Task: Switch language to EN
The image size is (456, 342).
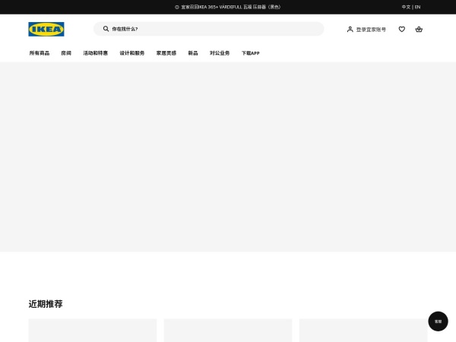Action: [x=417, y=7]
